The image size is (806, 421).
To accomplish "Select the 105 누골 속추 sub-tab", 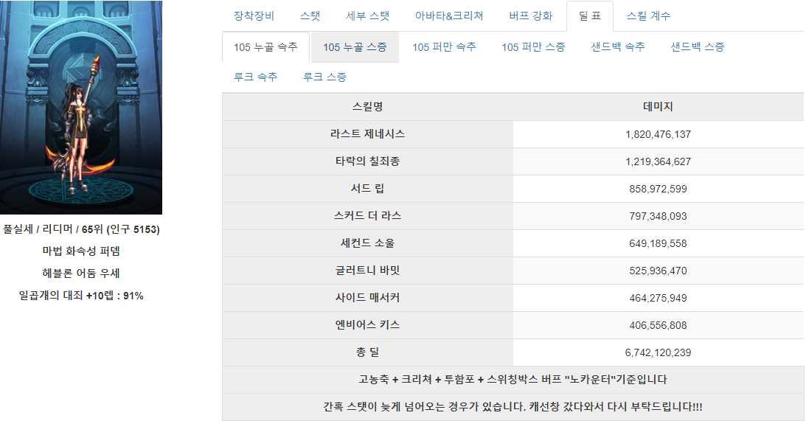I will tap(265, 47).
